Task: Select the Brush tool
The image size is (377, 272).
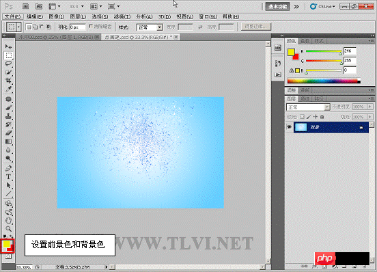Action: [8, 107]
